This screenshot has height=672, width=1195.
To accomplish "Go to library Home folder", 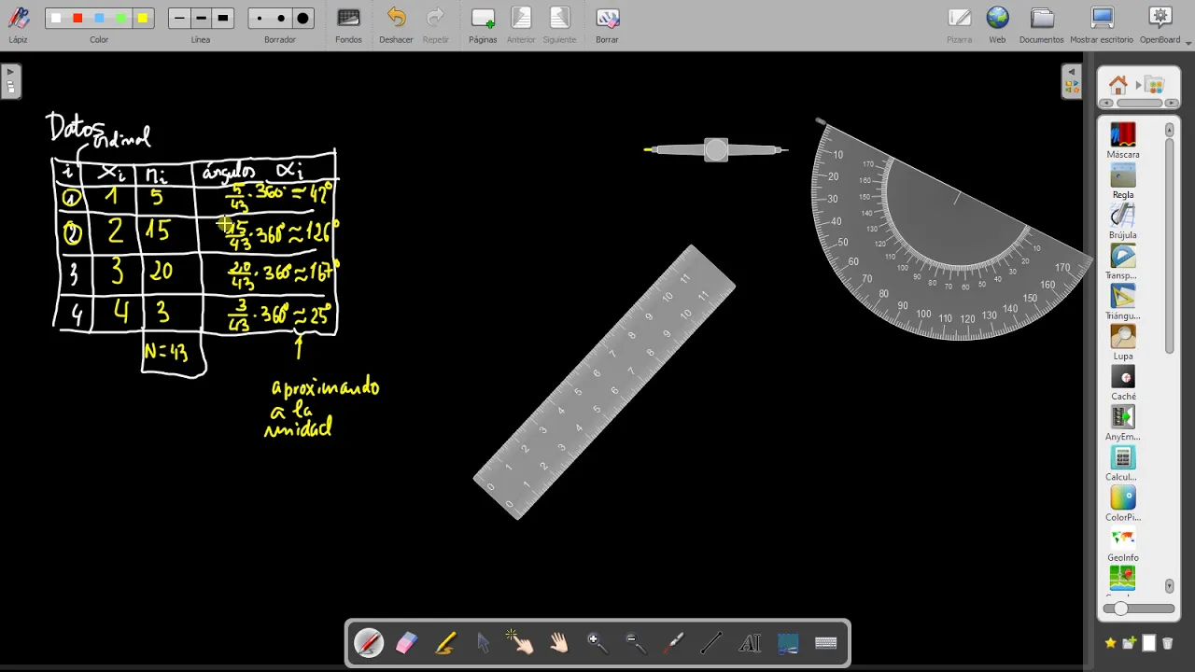I will pos(1118,85).
